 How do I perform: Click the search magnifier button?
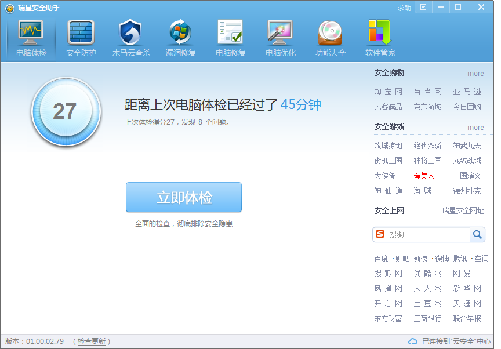pyautogui.click(x=477, y=234)
